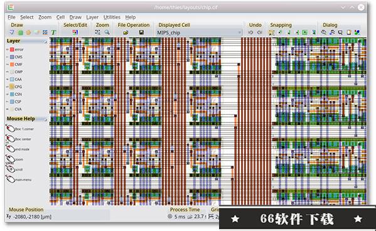The height and width of the screenshot is (231, 376).
Task: Select the path draw tool
Action: tap(12, 33)
